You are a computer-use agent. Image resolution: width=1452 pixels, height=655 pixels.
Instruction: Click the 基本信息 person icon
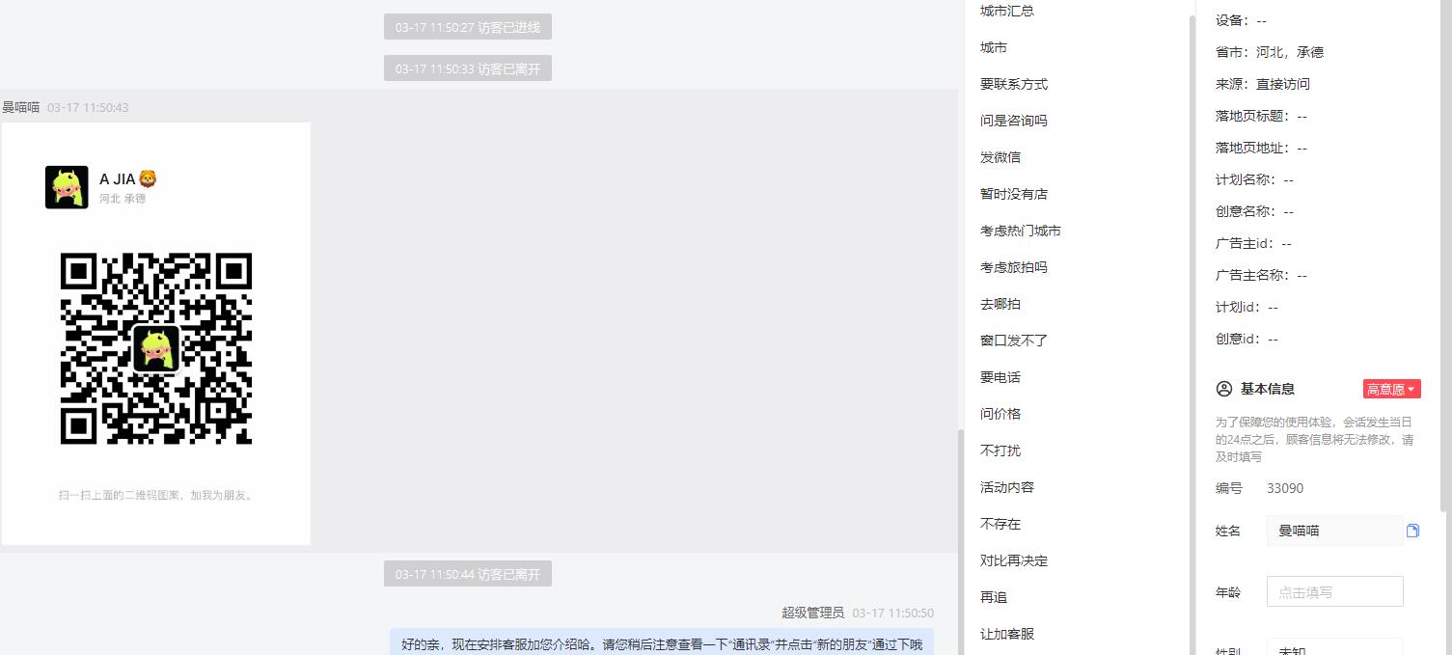click(x=1224, y=389)
